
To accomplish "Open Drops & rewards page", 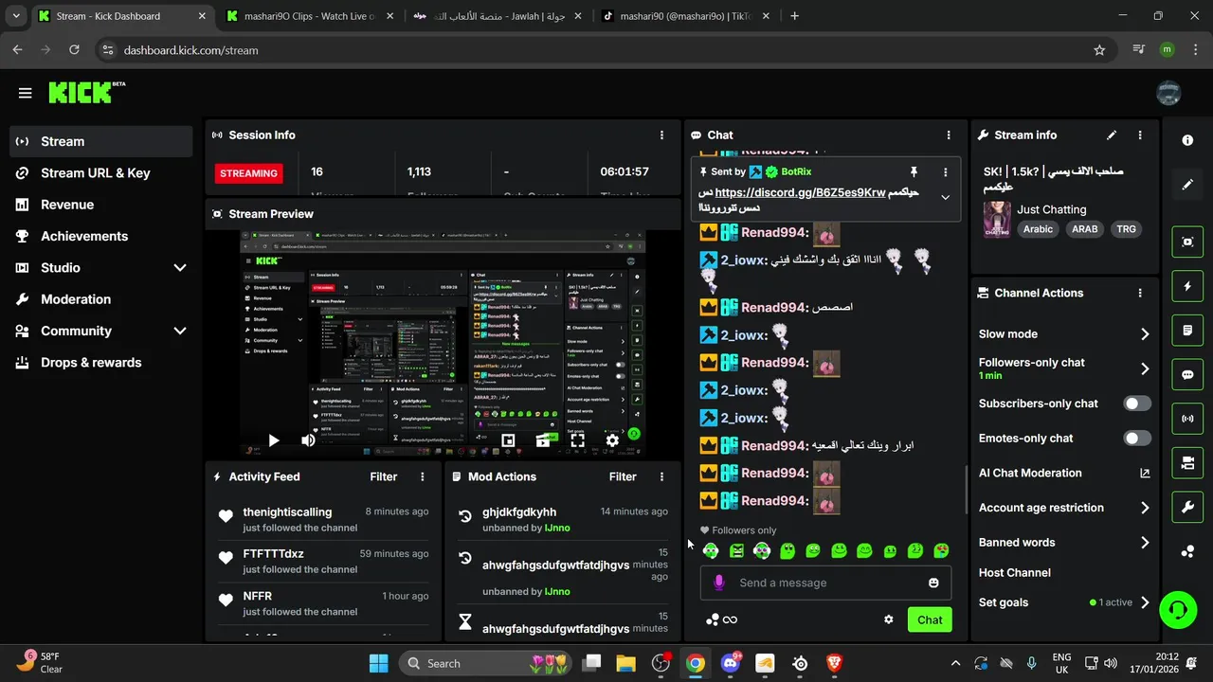I will tap(102, 363).
